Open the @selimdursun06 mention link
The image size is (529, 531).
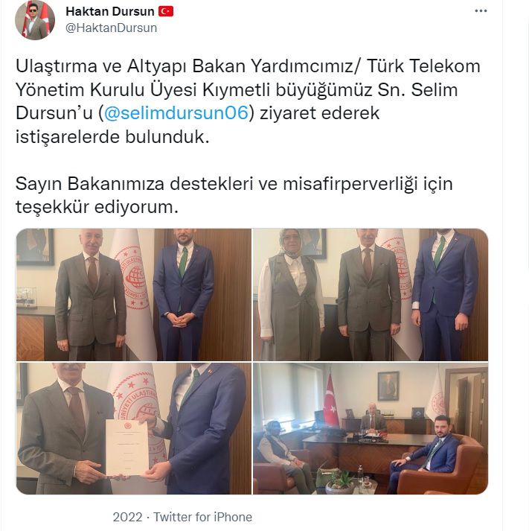(176, 112)
